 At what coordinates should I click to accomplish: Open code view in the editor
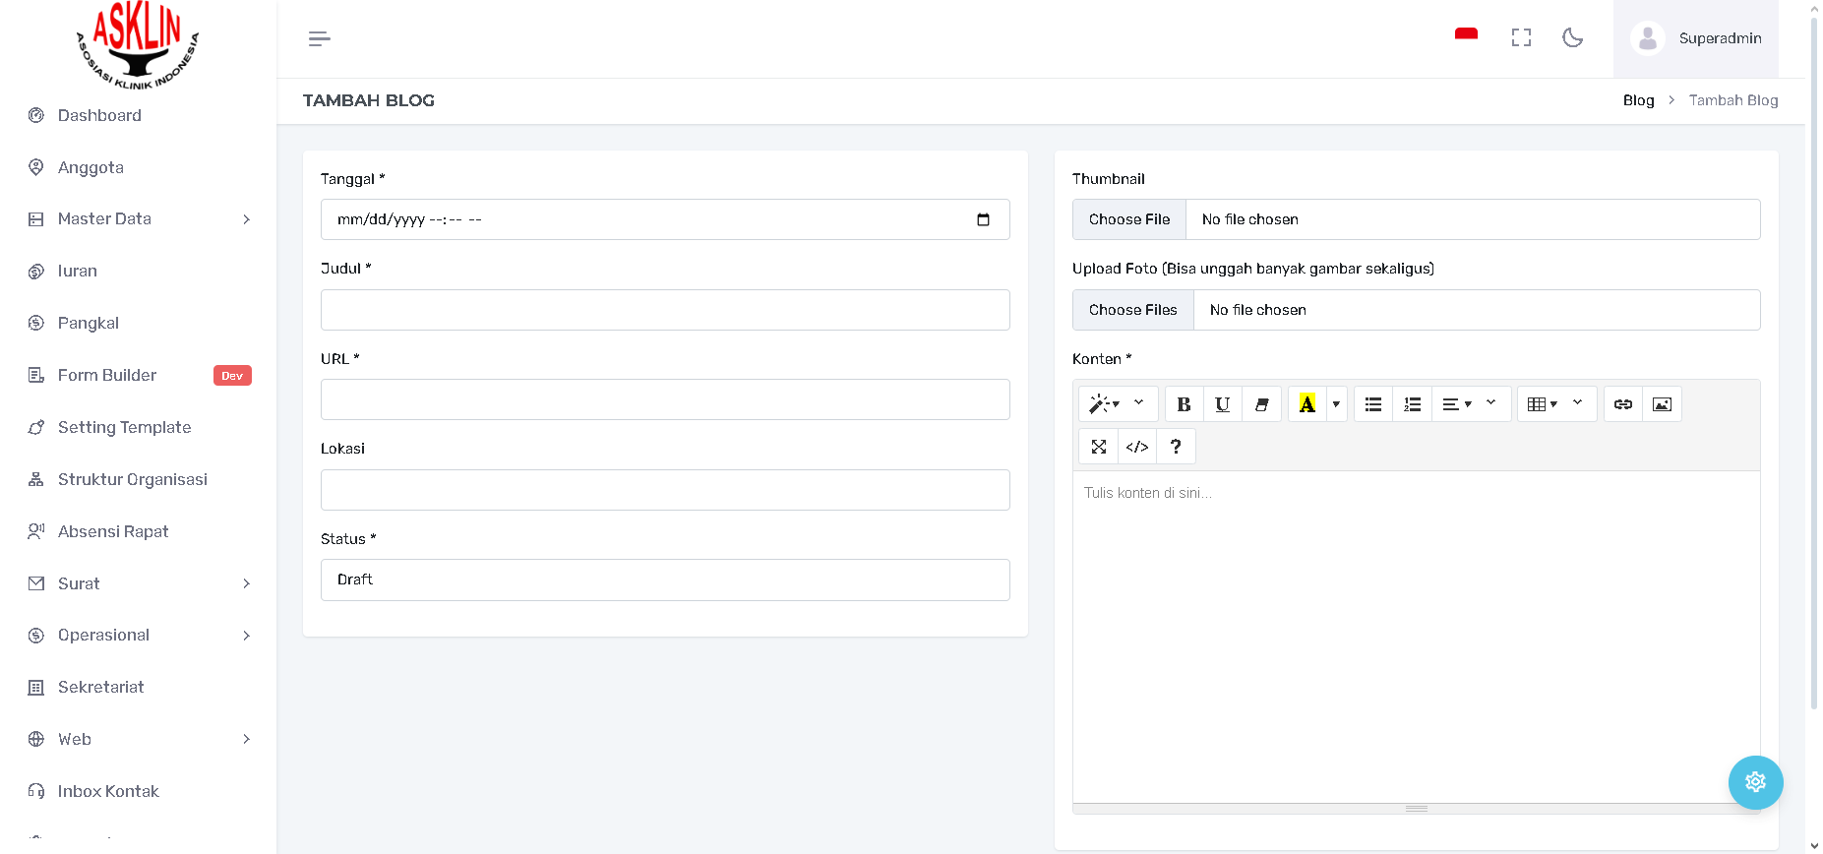(1137, 447)
